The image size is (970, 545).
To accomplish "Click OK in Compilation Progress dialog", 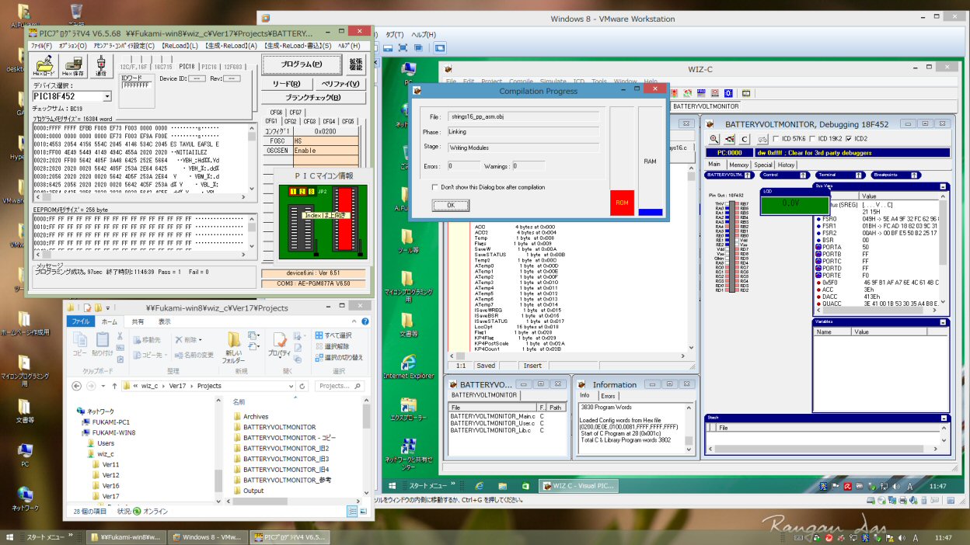I will [x=451, y=206].
